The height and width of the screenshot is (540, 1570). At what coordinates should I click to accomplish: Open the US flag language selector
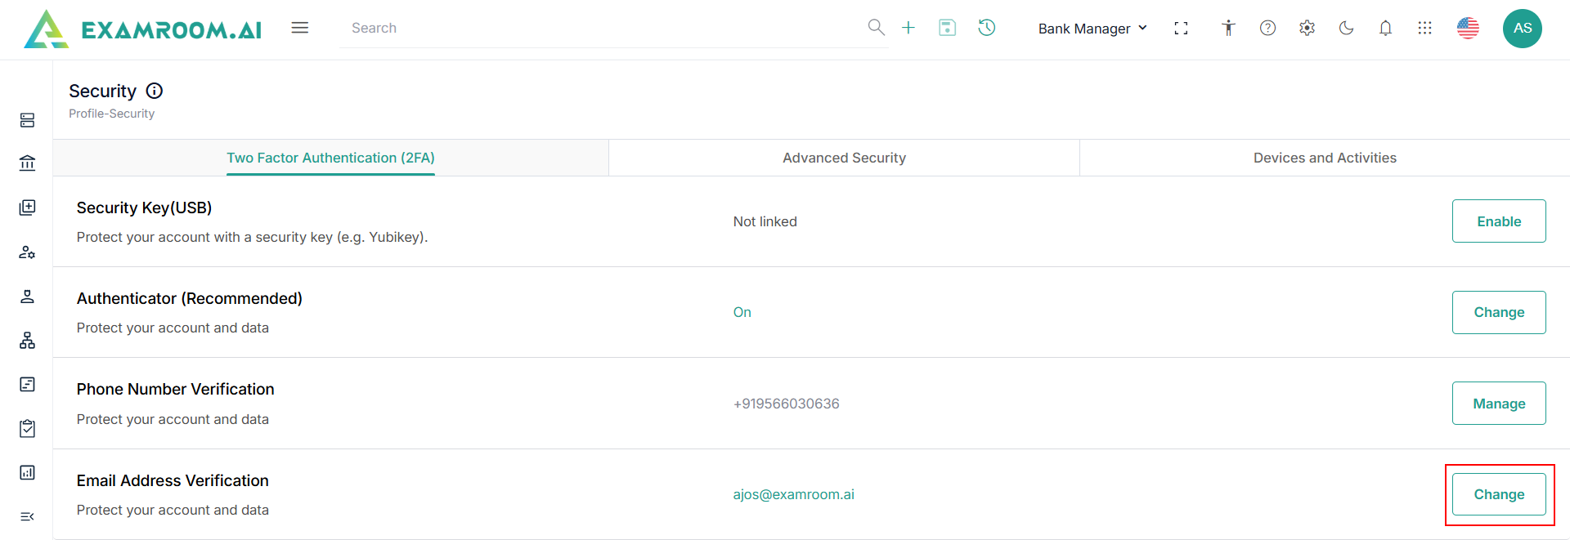click(x=1468, y=28)
